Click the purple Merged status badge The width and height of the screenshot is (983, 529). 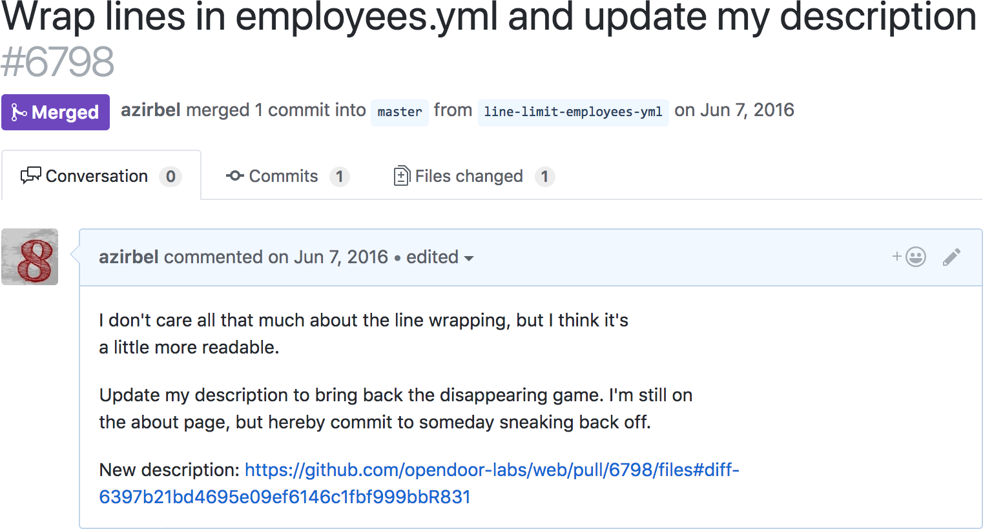click(56, 112)
